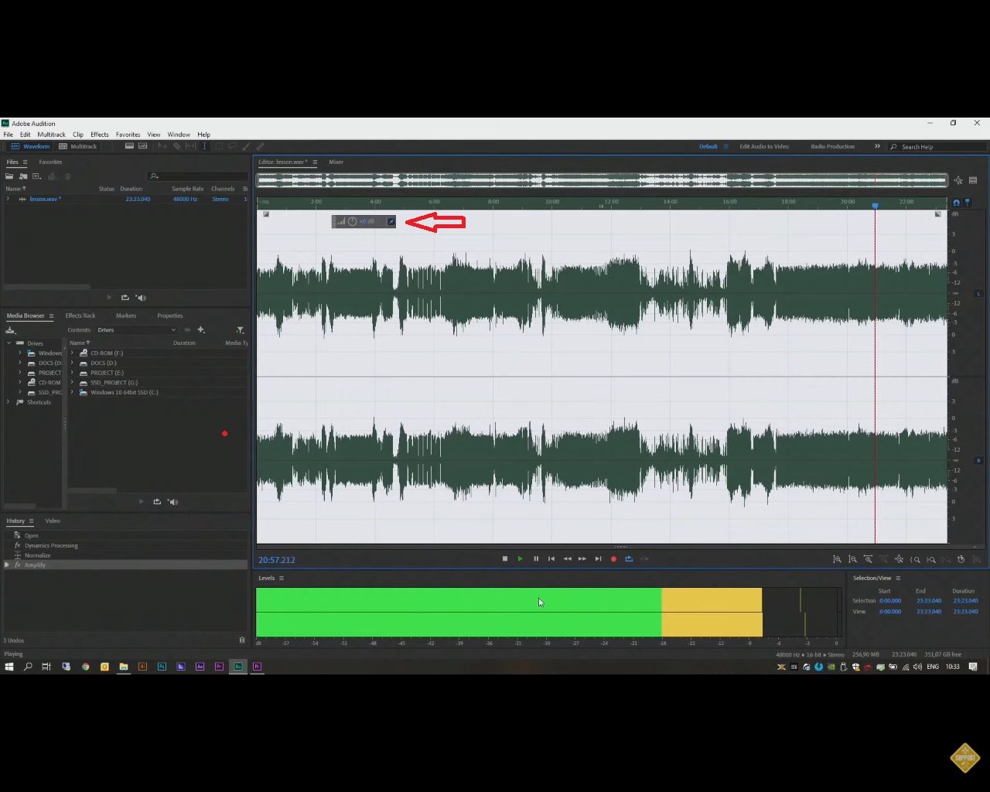Screen dimensions: 990x792
Task: Switch to the Effects Rack tab
Action: 80,316
